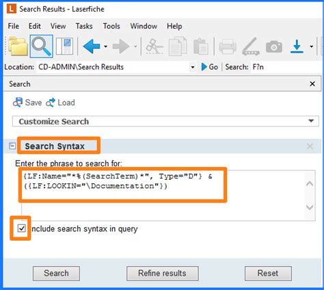Open the Window menu
Viewport: 324px width, 290px height.
tap(144, 26)
